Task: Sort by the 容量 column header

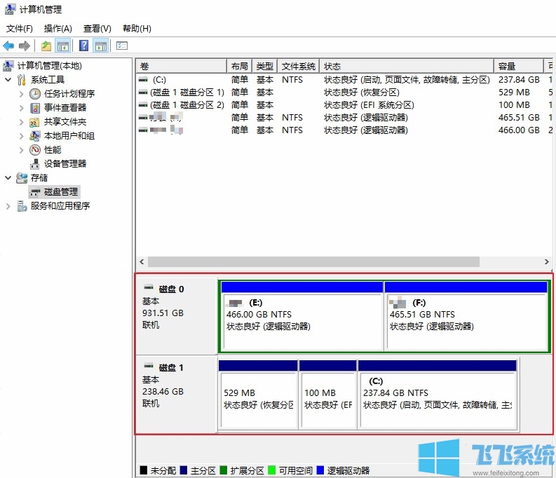Action: [x=518, y=67]
